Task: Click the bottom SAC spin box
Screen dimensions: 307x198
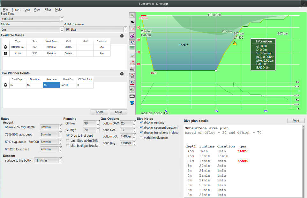Action: coord(128,123)
